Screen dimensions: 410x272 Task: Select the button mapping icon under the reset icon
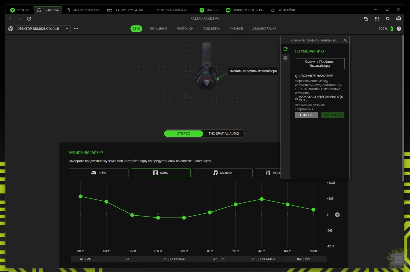click(285, 59)
